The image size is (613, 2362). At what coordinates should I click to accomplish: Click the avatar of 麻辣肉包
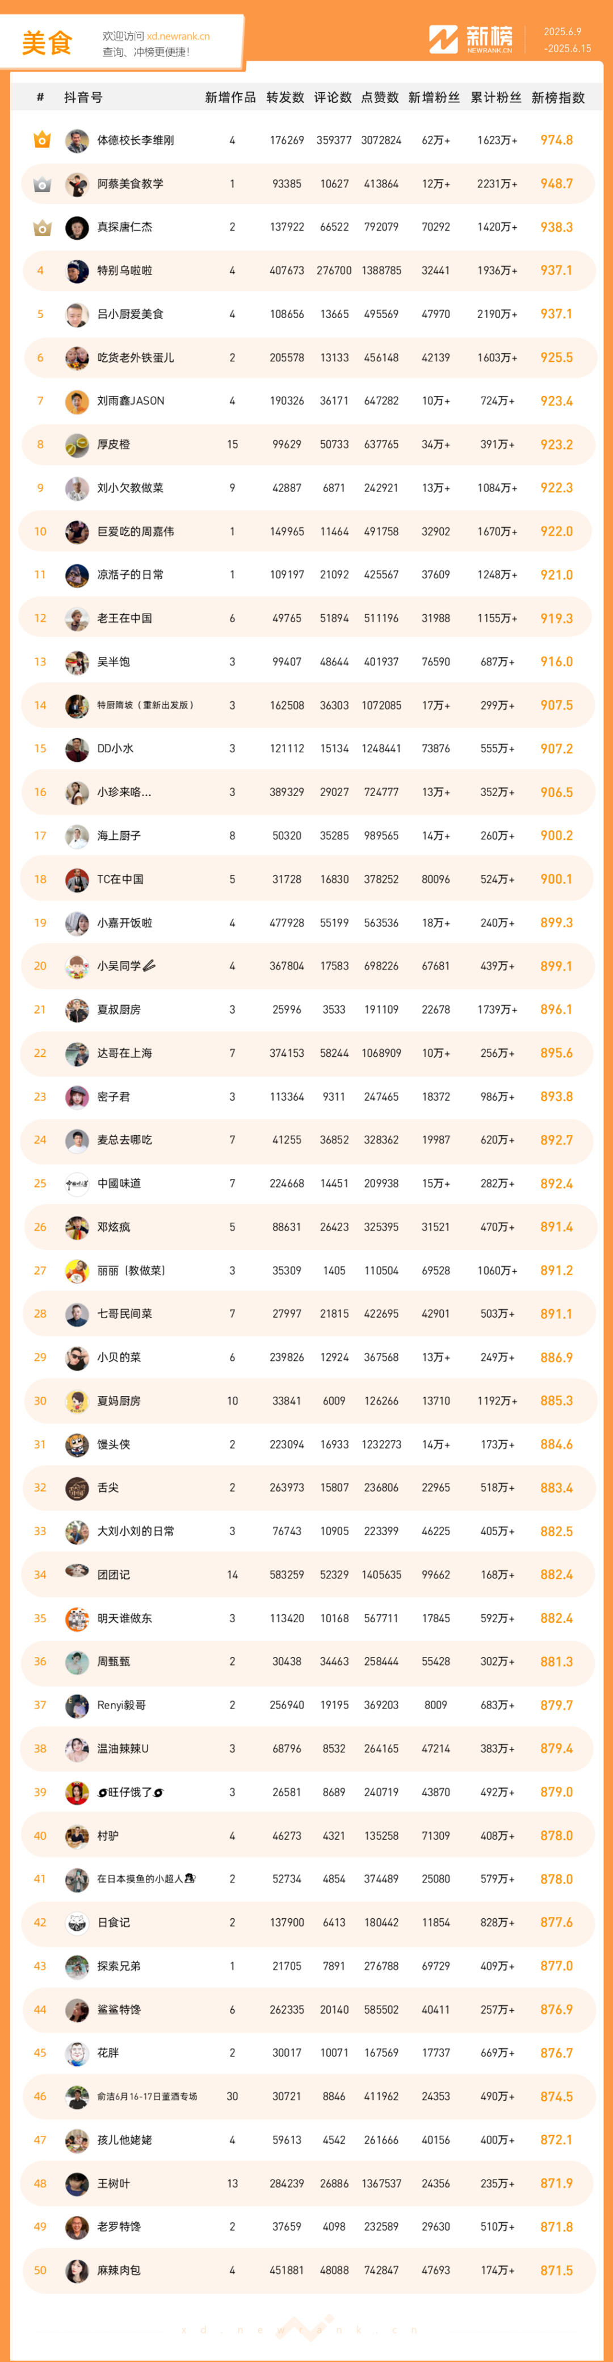point(77,2271)
